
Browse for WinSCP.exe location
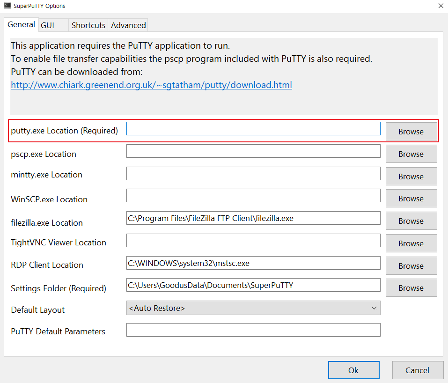pos(411,199)
